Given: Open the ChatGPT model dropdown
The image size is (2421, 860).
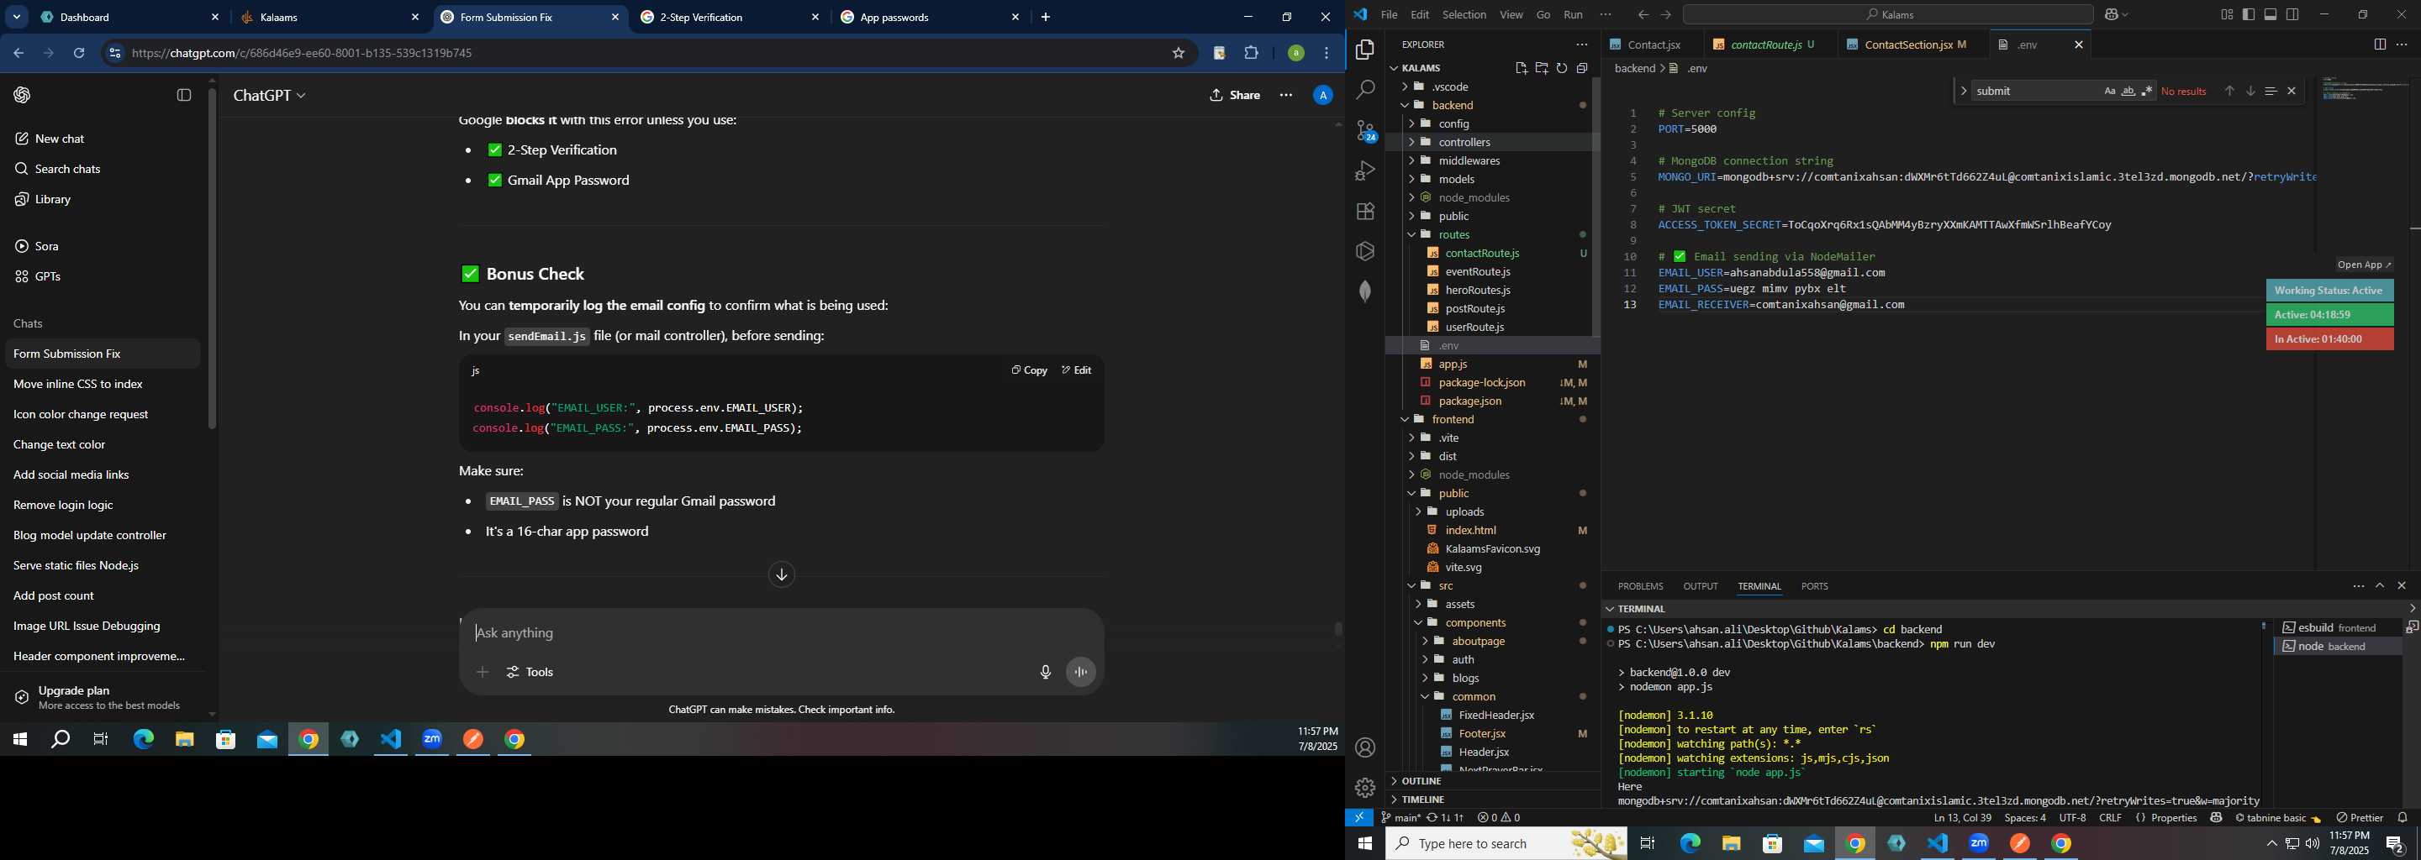Looking at the screenshot, I should 270,96.
